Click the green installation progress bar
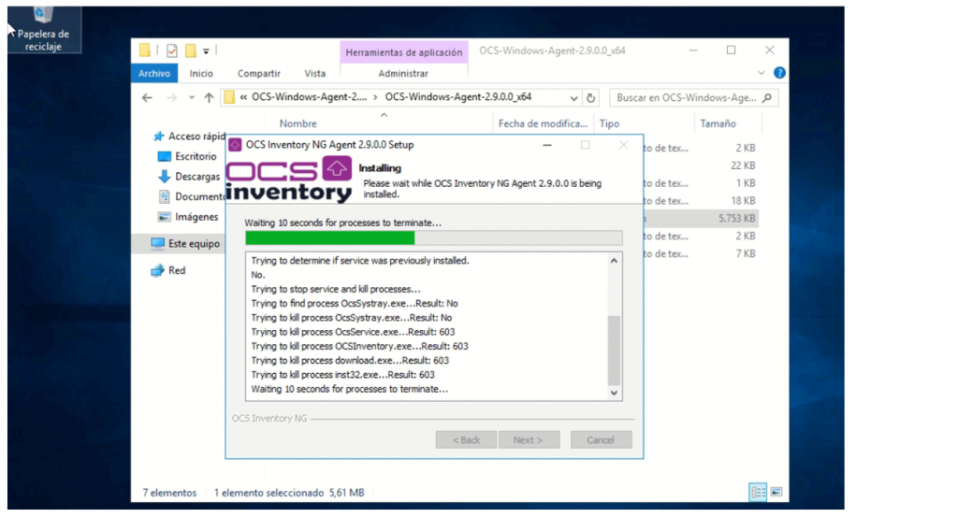 (x=434, y=238)
